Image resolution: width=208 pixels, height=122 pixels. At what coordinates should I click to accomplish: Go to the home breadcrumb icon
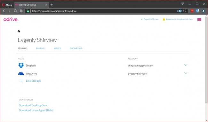coord(19,31)
